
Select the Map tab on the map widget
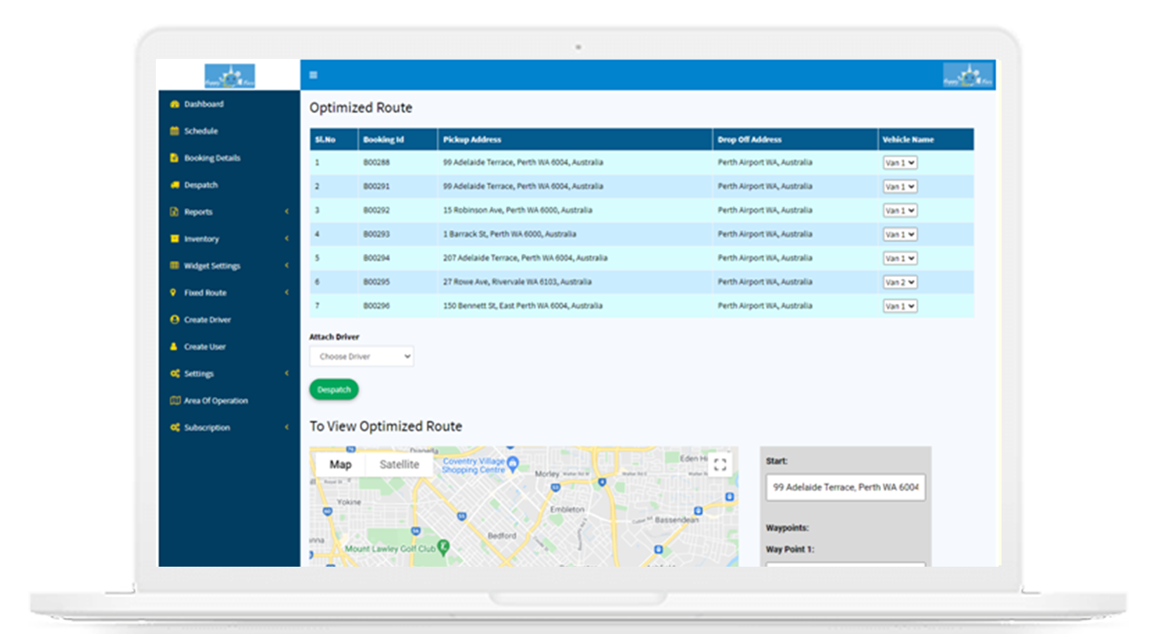click(341, 464)
